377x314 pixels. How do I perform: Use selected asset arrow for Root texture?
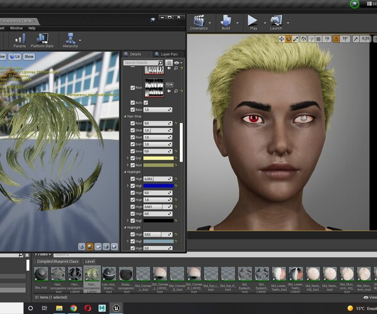coord(169,91)
